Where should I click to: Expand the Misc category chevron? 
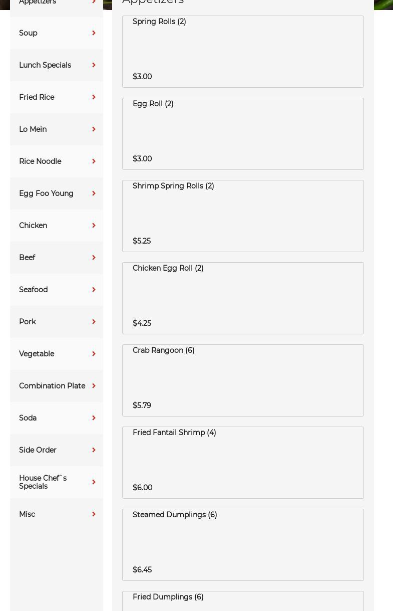pyautogui.click(x=94, y=514)
